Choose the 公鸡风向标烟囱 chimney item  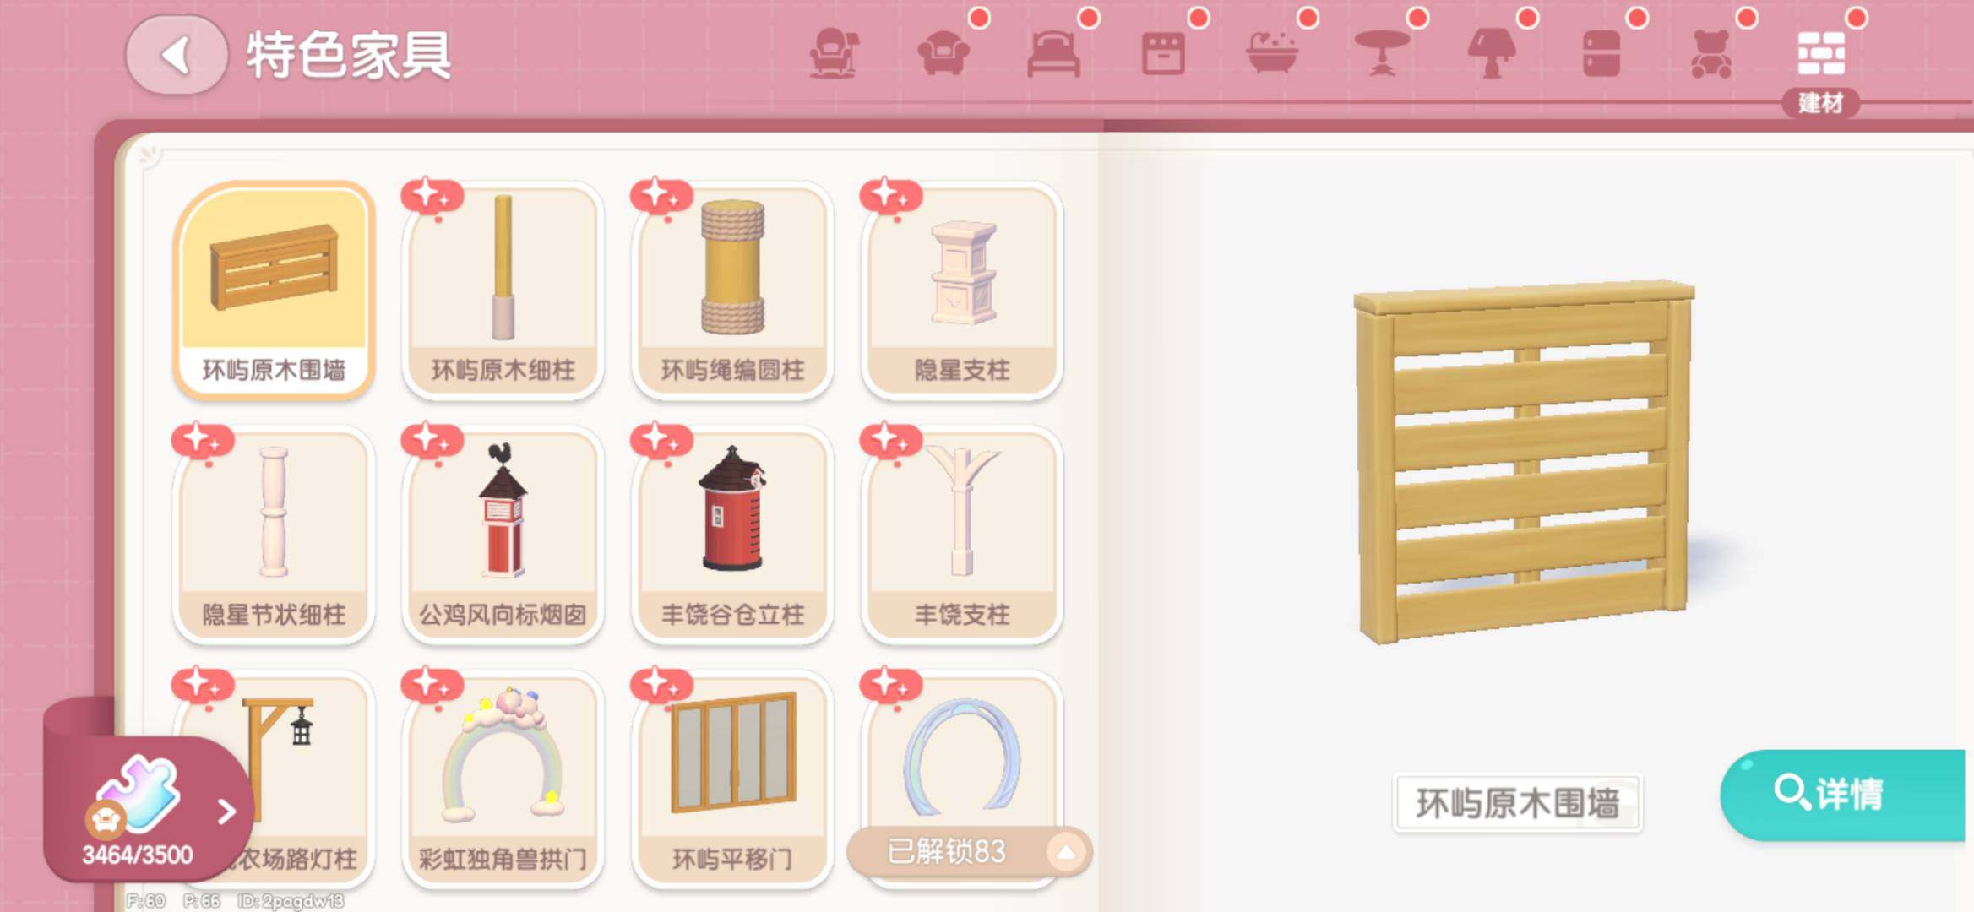[503, 535]
